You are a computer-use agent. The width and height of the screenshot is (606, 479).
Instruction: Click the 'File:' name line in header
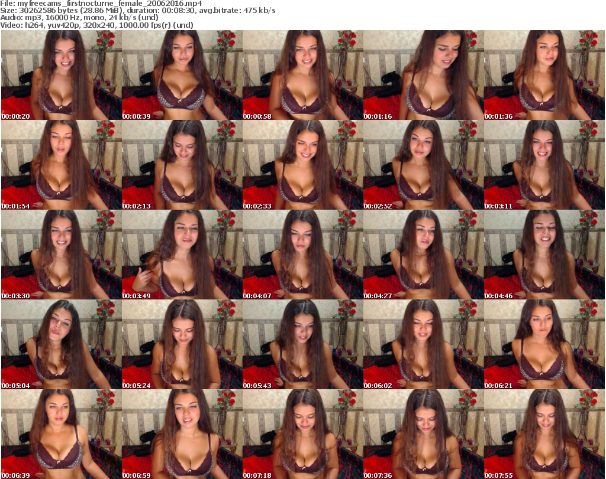click(101, 4)
